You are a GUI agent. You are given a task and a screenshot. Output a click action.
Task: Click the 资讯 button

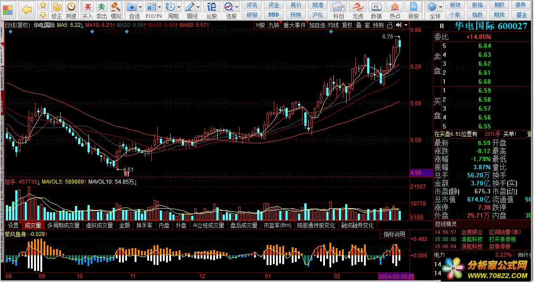coord(252,5)
